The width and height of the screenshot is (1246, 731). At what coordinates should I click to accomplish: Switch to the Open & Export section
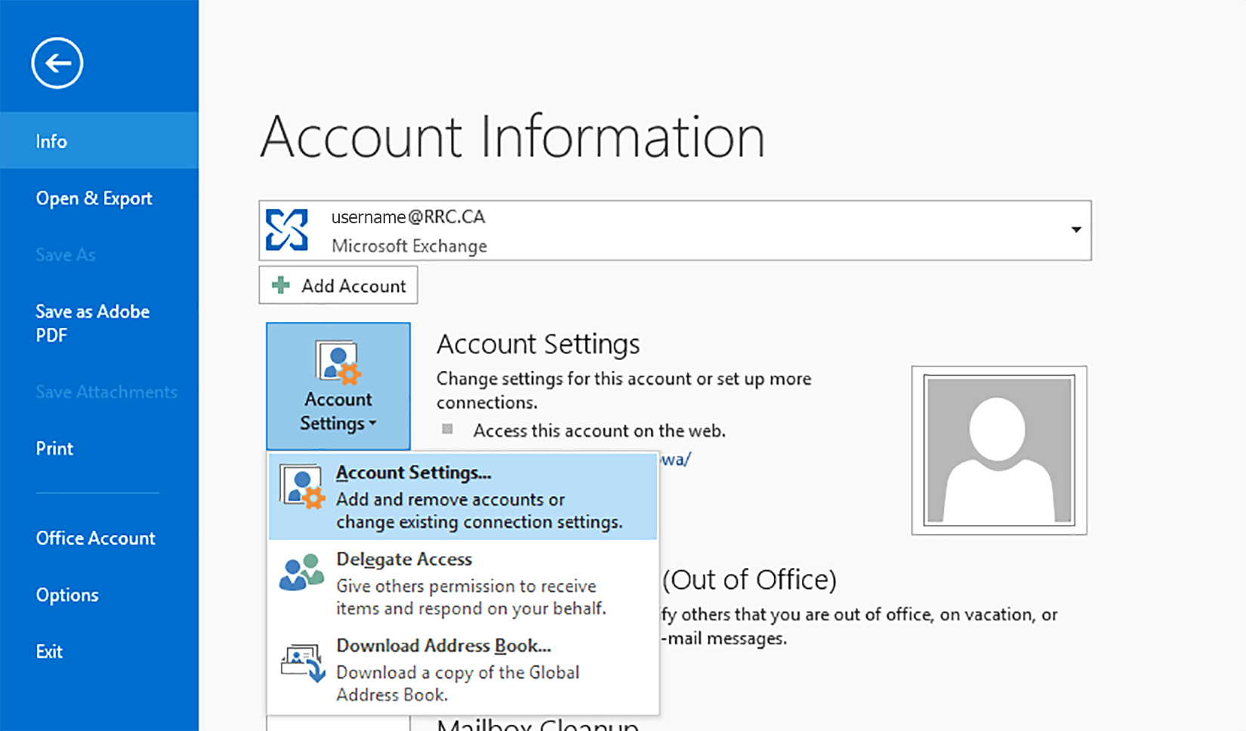[x=94, y=198]
